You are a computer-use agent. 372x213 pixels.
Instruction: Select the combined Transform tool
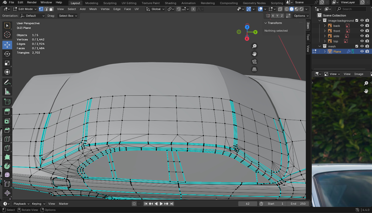[7, 72]
